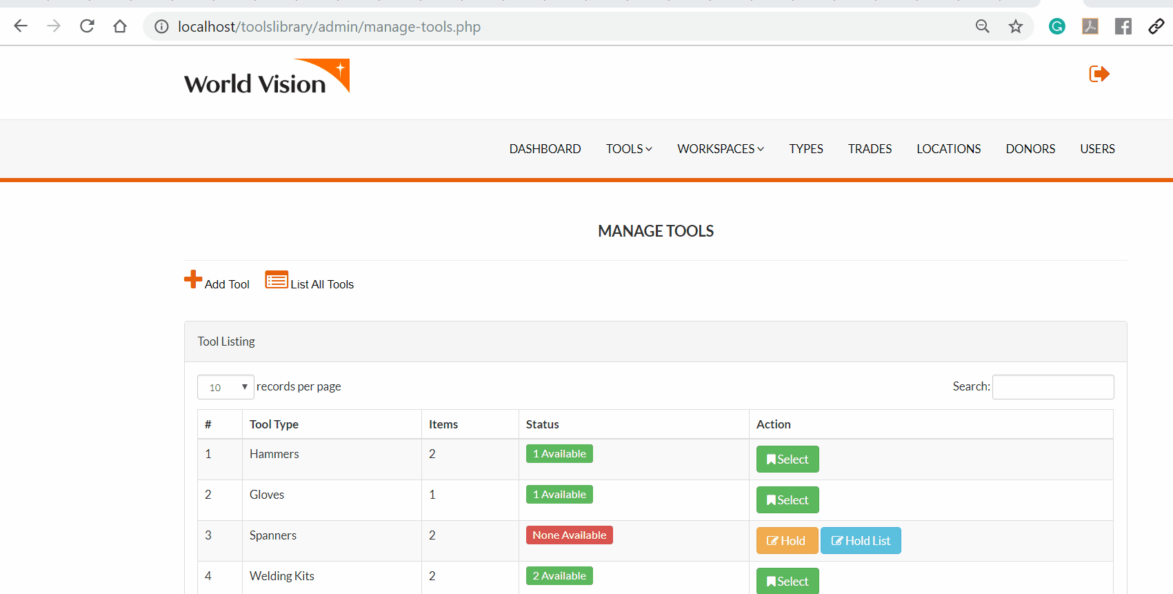Click the List All Tools list icon
Image resolution: width=1173 pixels, height=594 pixels.
coord(277,279)
